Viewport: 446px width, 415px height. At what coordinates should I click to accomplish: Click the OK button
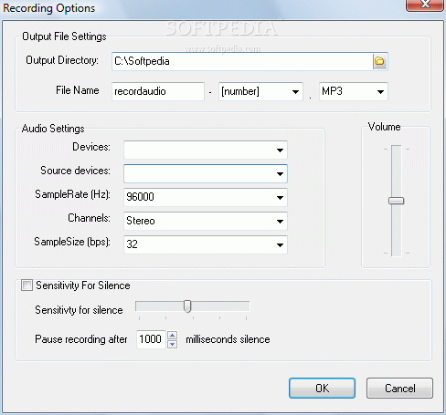point(322,389)
